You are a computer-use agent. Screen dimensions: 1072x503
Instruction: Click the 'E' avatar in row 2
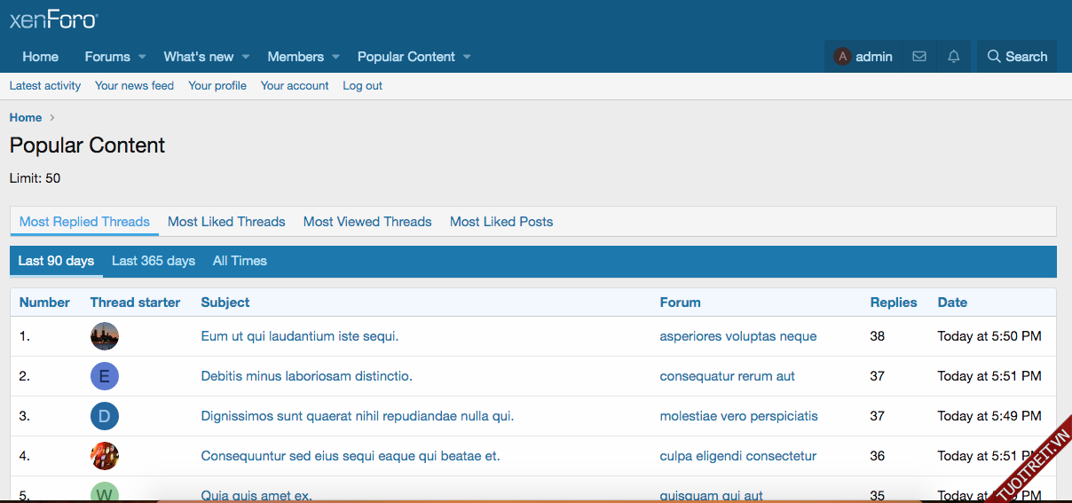point(105,376)
